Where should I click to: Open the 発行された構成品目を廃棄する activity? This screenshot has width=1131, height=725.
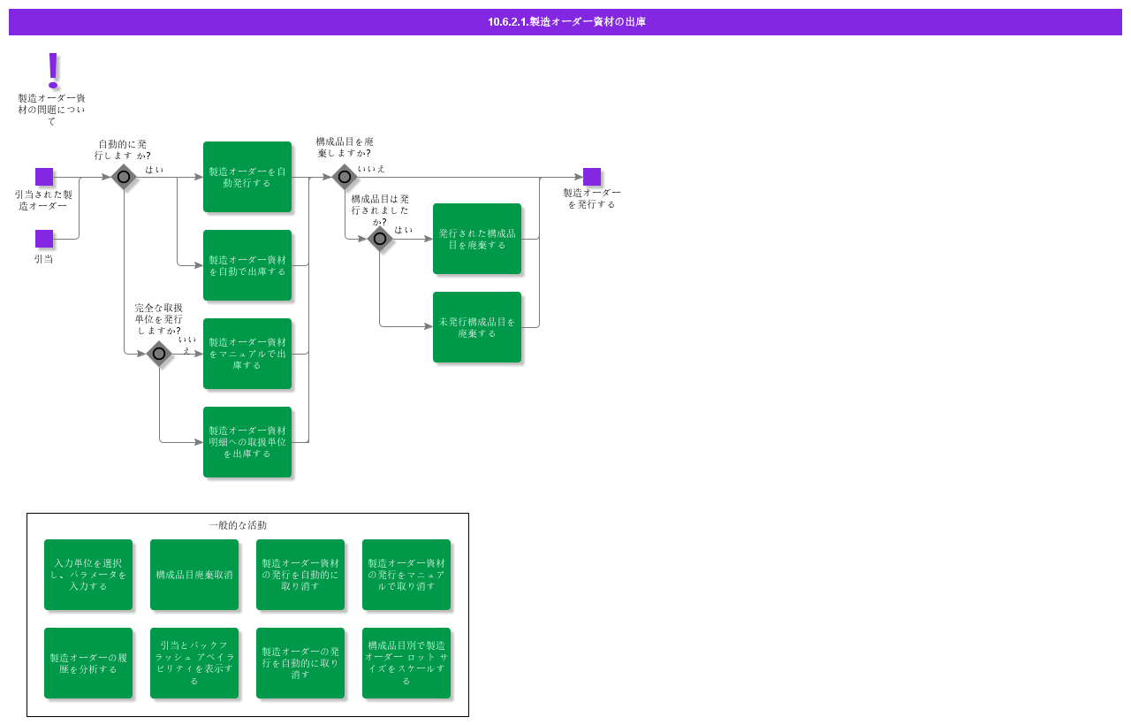point(477,239)
